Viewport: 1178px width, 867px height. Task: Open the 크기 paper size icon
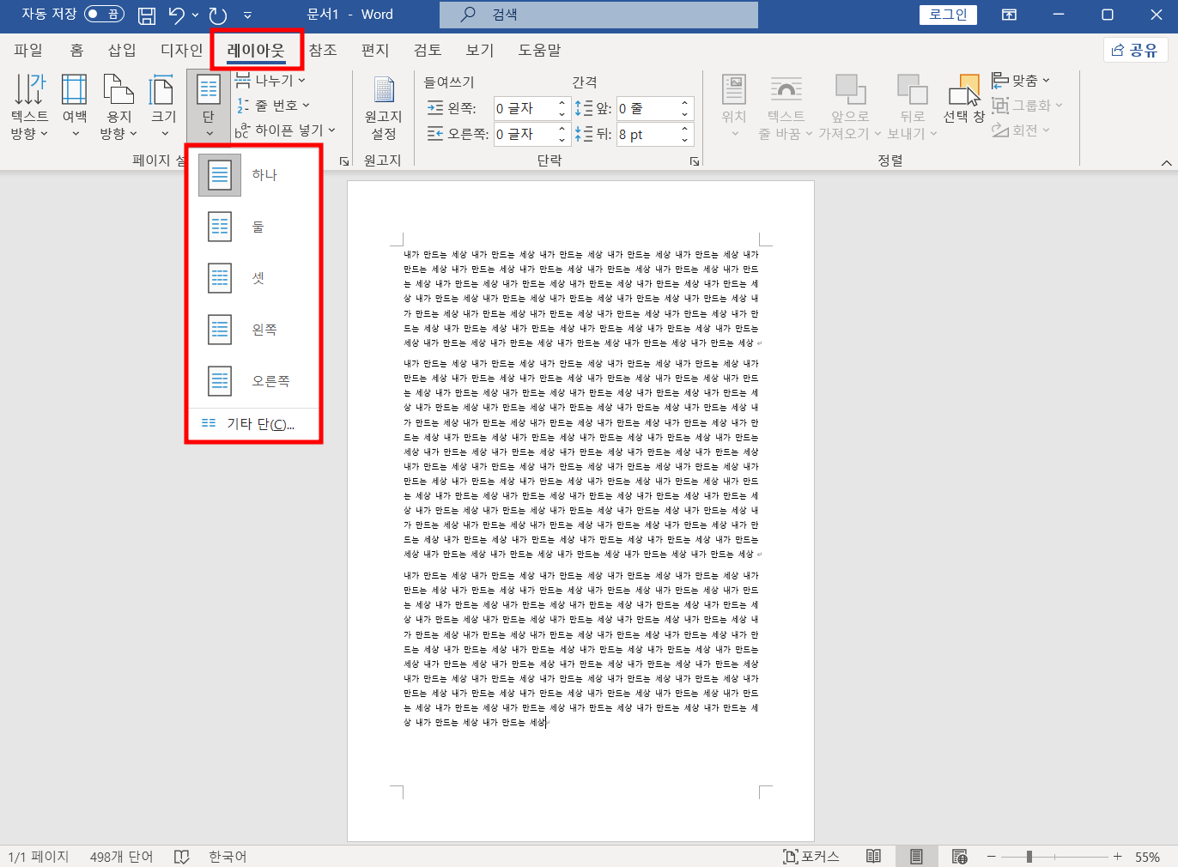point(163,106)
